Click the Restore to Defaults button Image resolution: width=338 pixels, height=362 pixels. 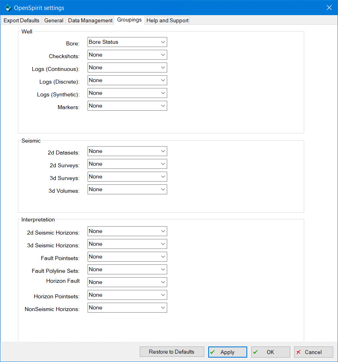[172, 352]
